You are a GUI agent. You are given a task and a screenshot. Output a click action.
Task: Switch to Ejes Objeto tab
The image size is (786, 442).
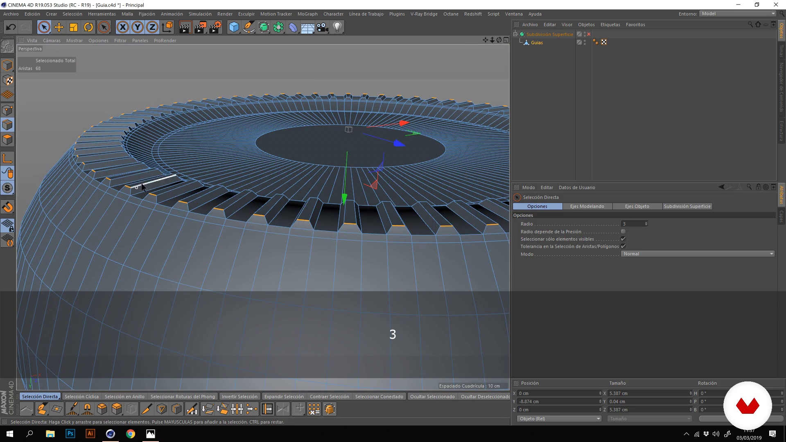coord(637,206)
